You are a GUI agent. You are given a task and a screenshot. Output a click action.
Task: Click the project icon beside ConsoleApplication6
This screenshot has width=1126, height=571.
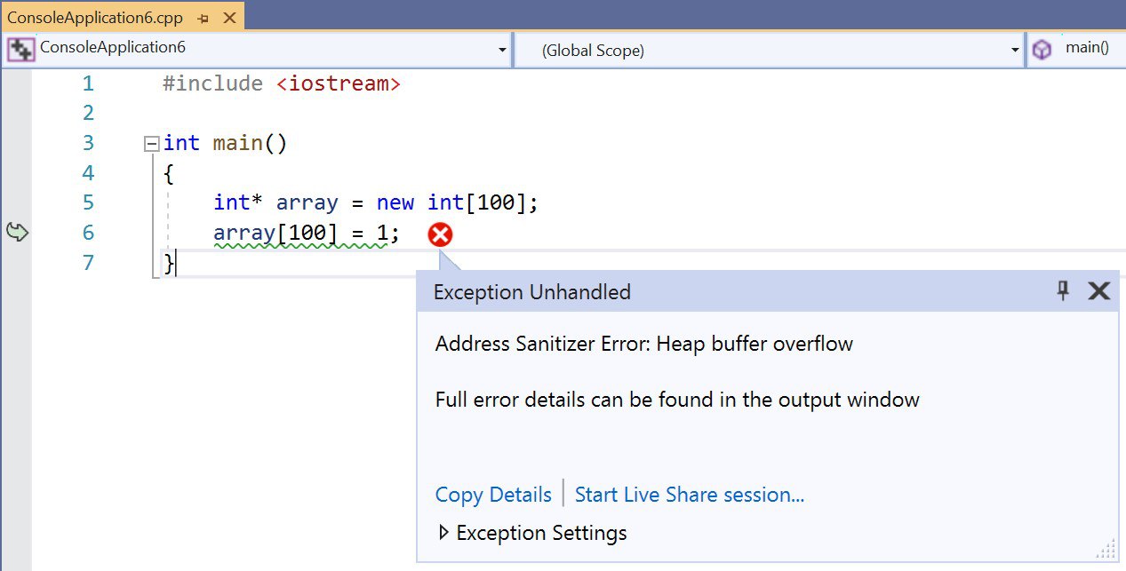coord(20,49)
